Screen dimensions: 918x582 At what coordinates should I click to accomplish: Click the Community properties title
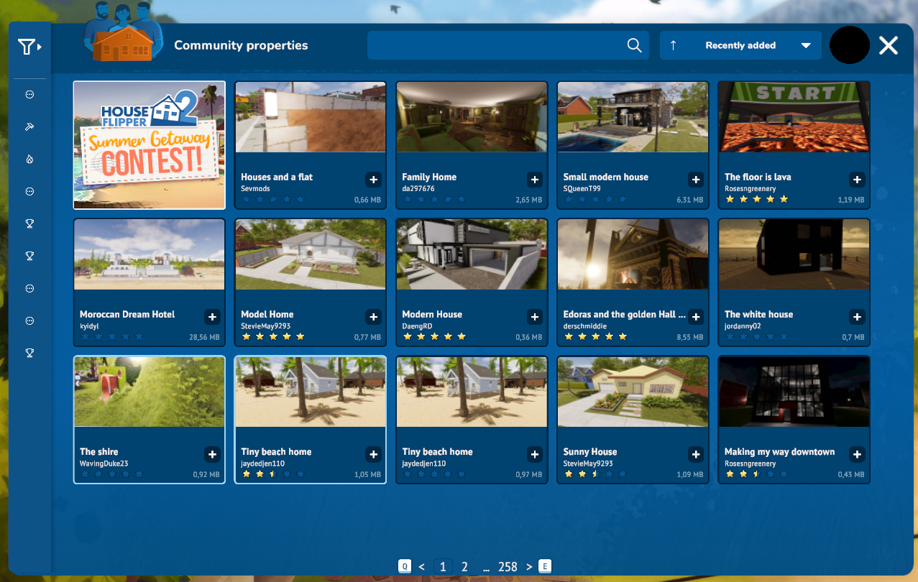point(241,45)
